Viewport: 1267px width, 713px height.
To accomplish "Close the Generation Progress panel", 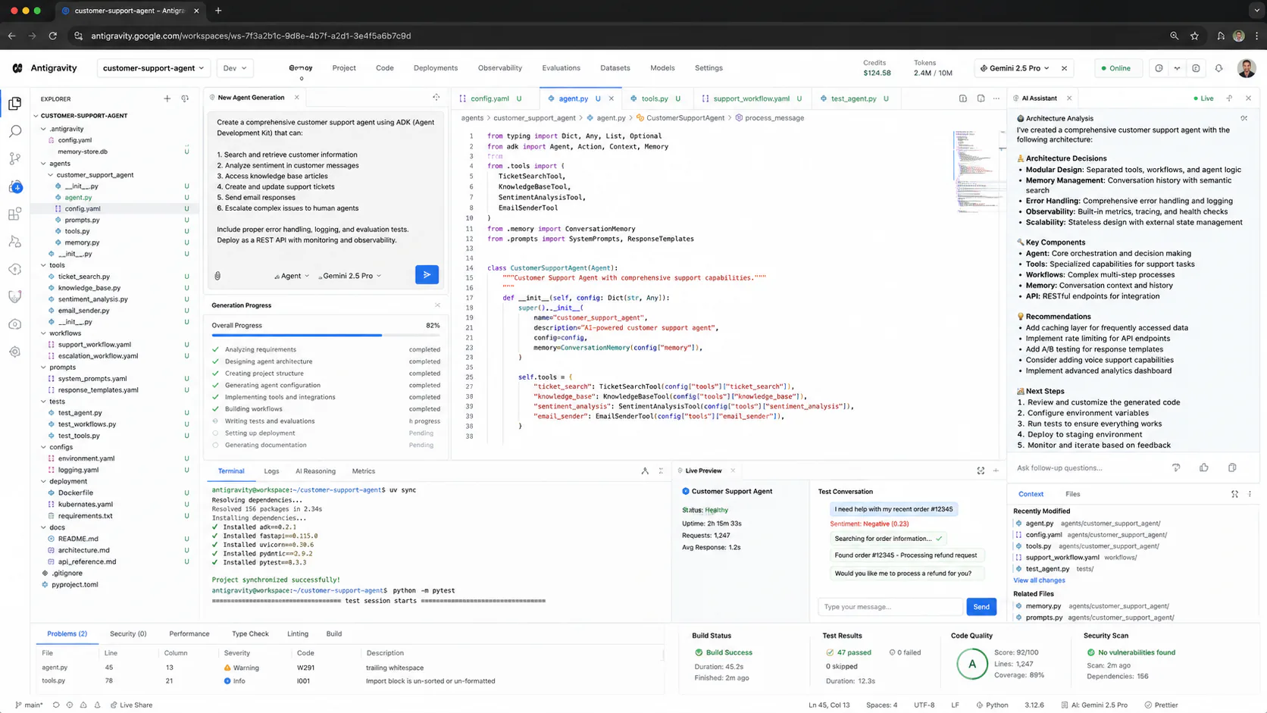I will (x=437, y=305).
